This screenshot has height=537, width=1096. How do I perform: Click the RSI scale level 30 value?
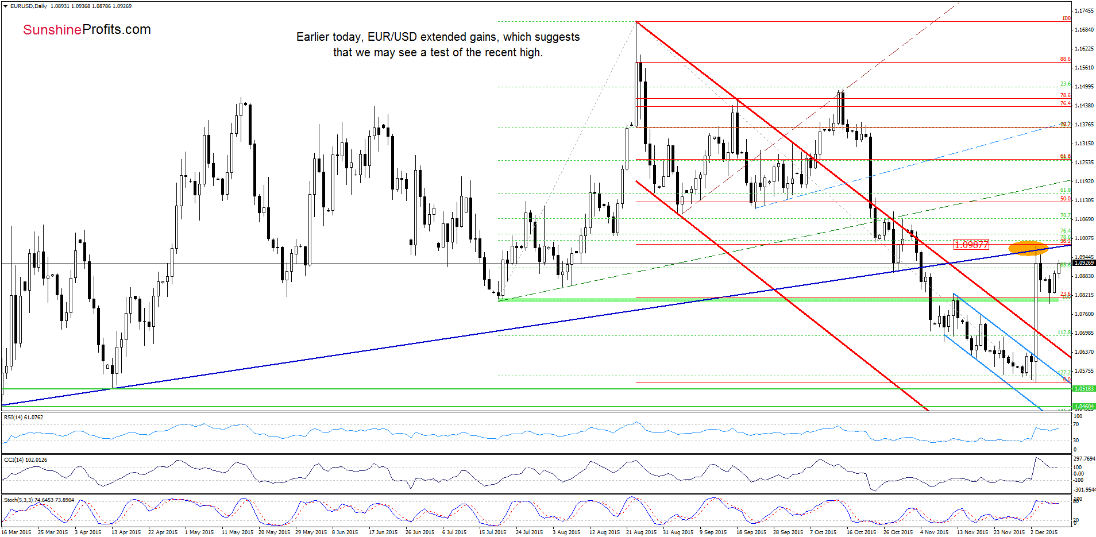point(1076,441)
